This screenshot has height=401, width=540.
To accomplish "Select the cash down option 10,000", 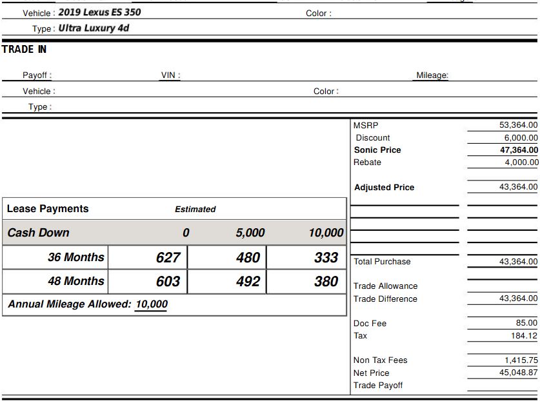I will [326, 233].
